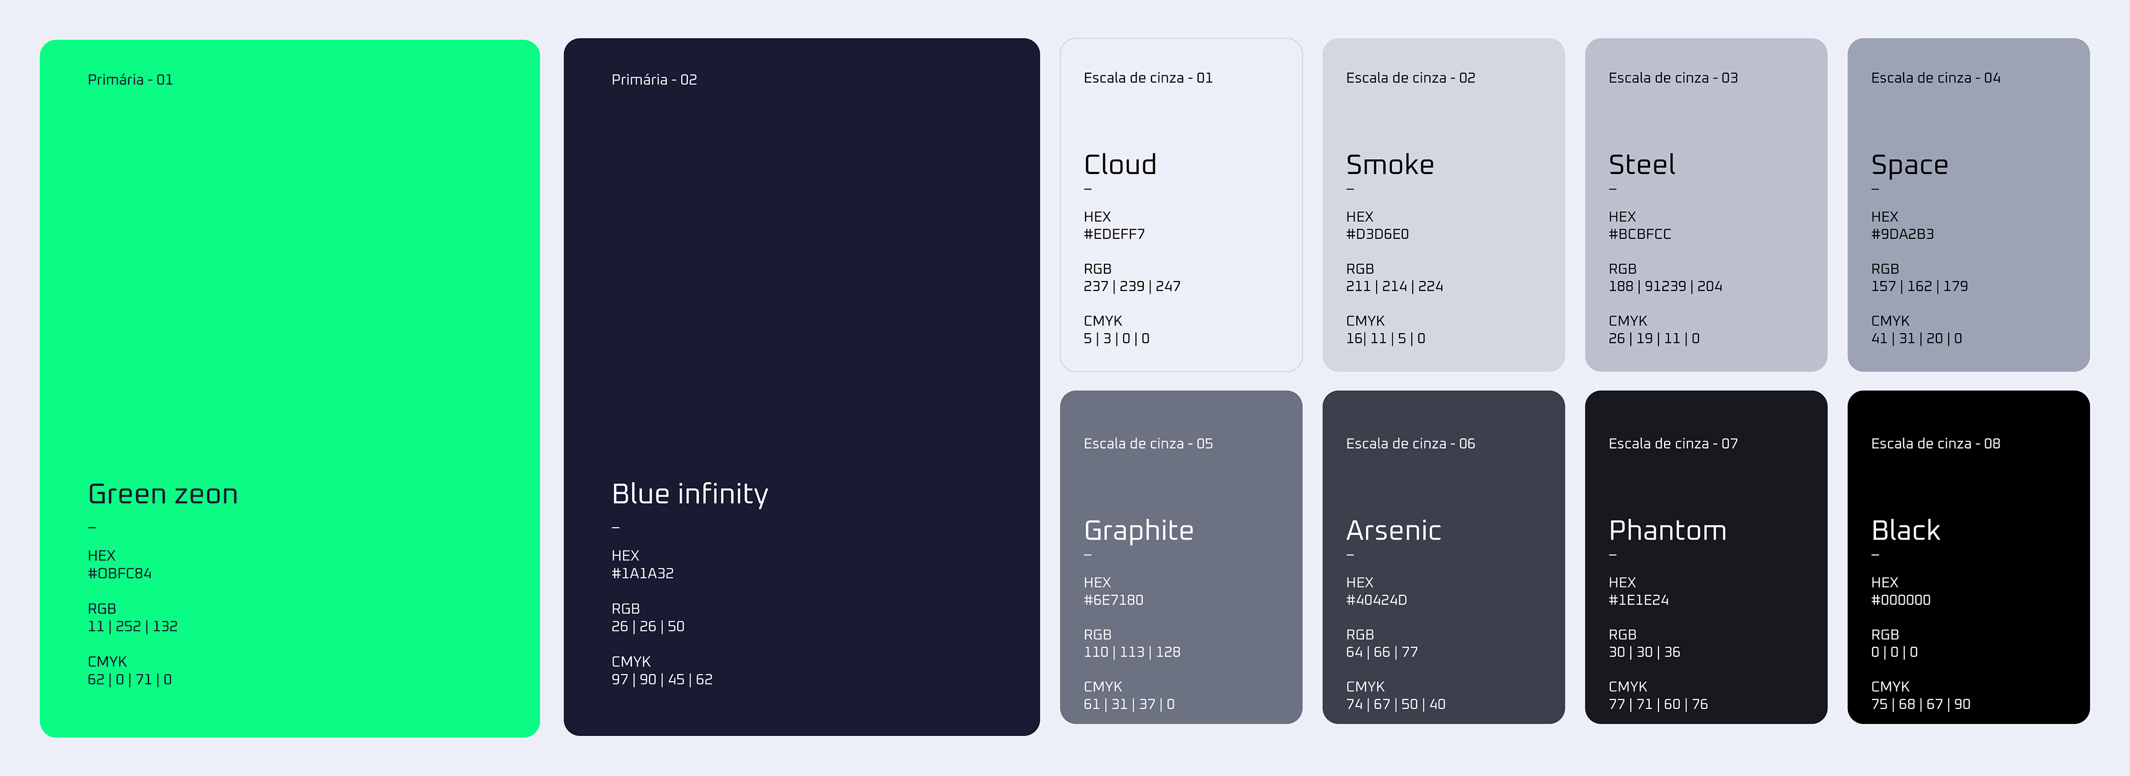Select the Graphite swatch name
2130x776 pixels.
tap(1139, 530)
